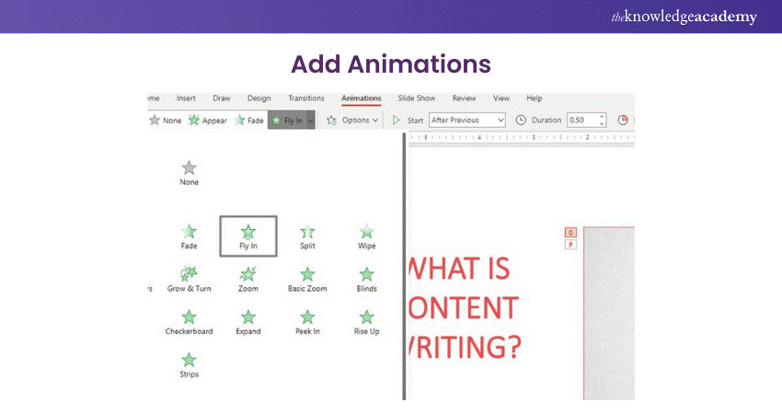Image resolution: width=782 pixels, height=414 pixels.
Task: Select the Split animation effect
Action: (307, 236)
